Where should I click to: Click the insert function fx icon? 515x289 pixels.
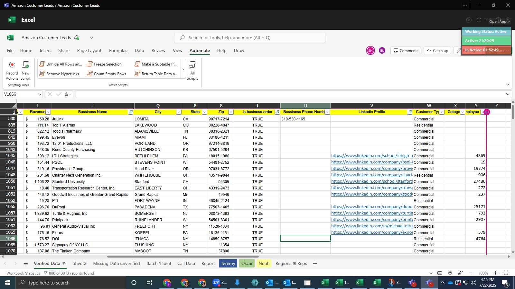pyautogui.click(x=67, y=94)
